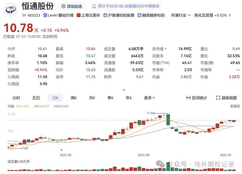Click the 沪港通标的股票 icon
This screenshot has width=242, height=174.
point(105,15)
